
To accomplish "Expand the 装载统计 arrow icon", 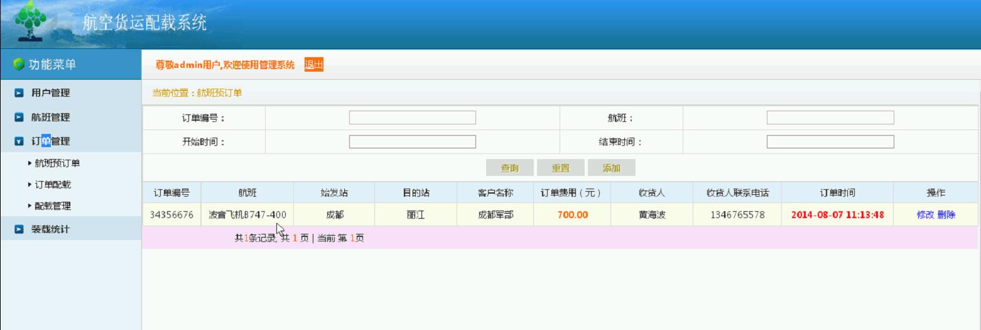I will point(19,229).
